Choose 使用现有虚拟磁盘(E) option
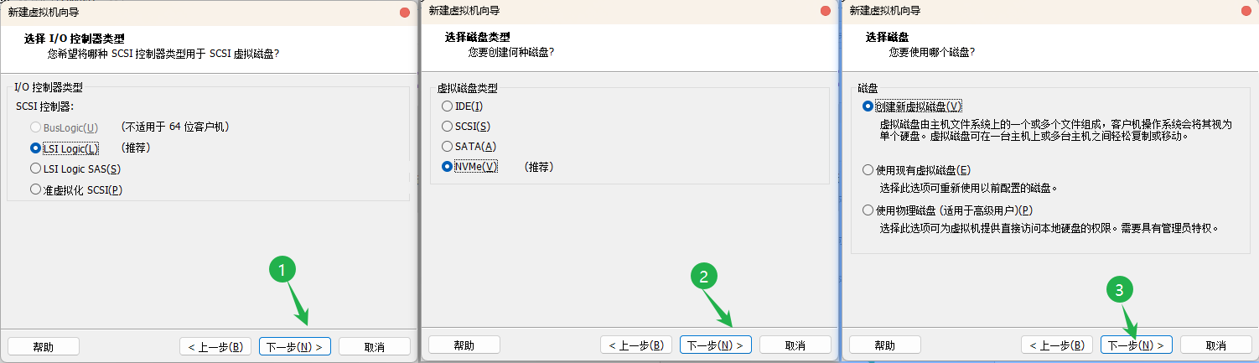This screenshot has height=363, width=1259. 868,170
